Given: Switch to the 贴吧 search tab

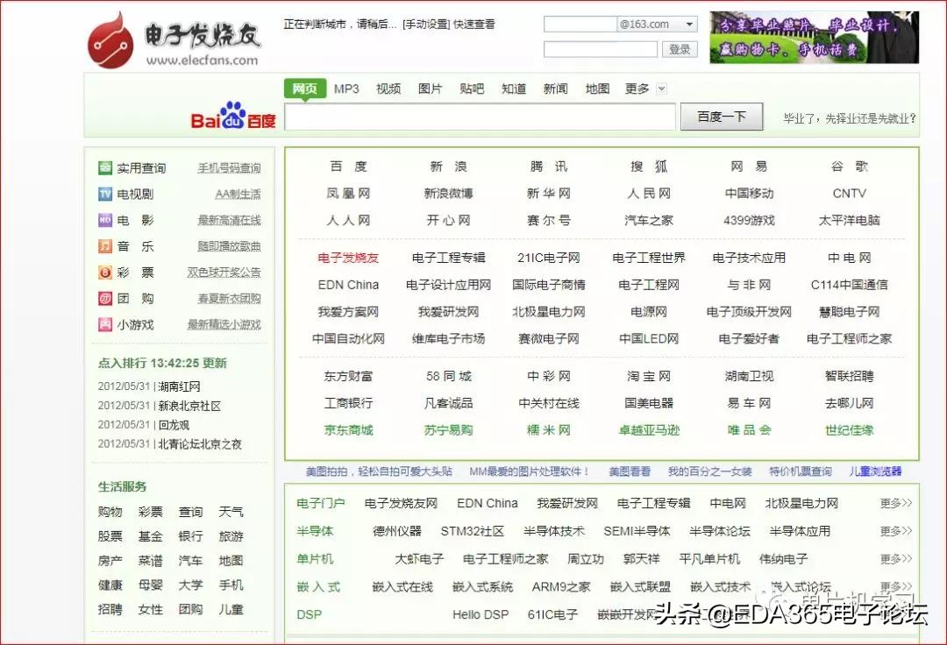Looking at the screenshot, I should pyautogui.click(x=471, y=89).
